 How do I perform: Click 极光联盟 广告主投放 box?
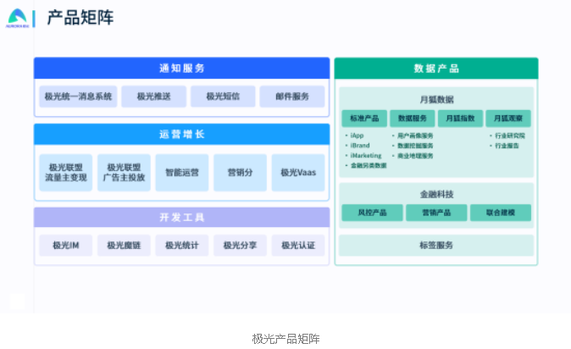click(124, 173)
